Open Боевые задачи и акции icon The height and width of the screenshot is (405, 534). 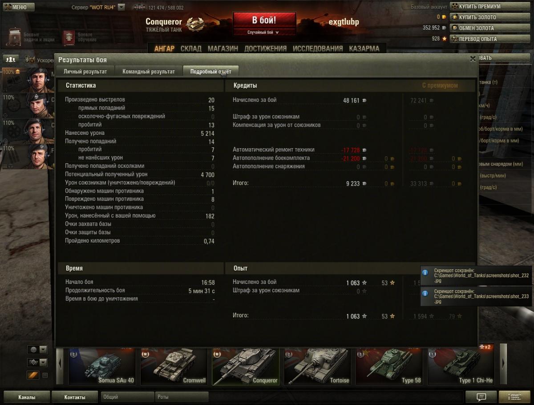pos(15,37)
